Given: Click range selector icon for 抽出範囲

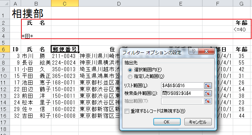Looking at the screenshot, I should (x=208, y=101).
